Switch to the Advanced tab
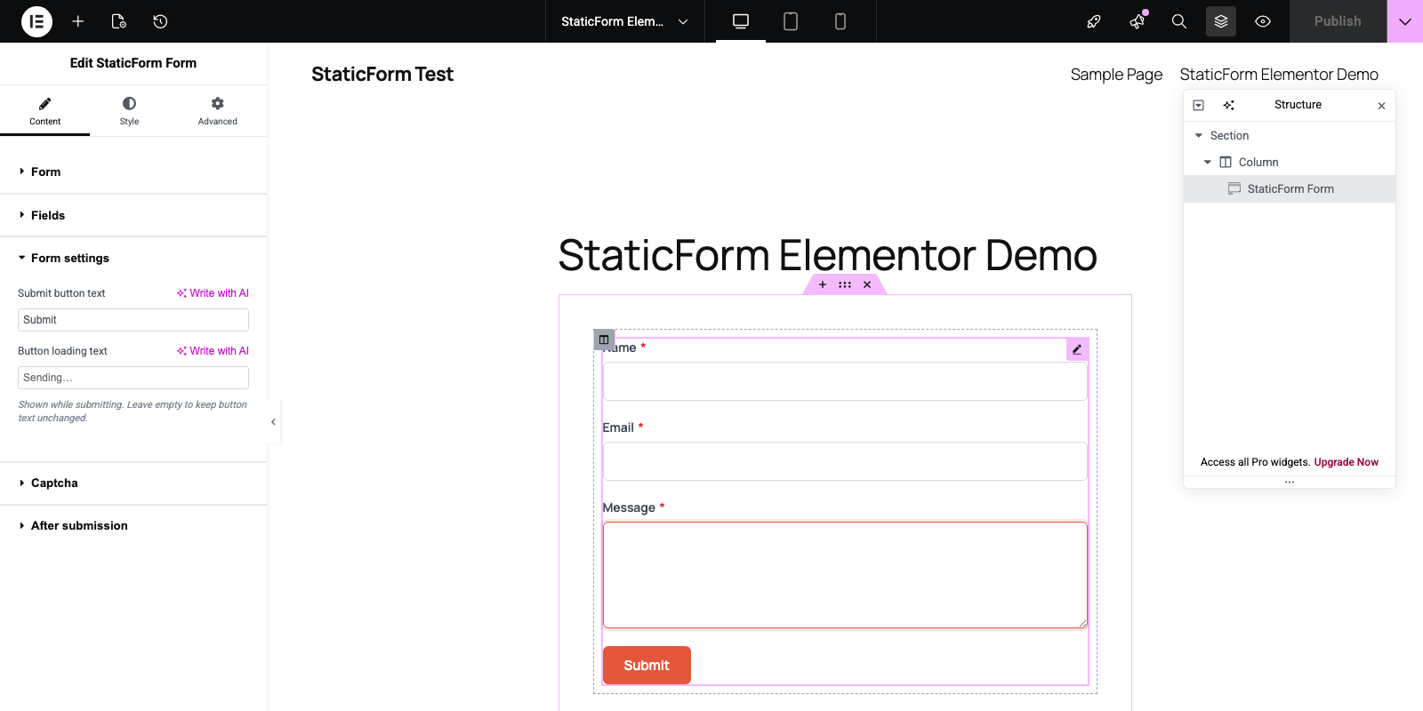Viewport: 1423px width, 711px height. (x=217, y=111)
